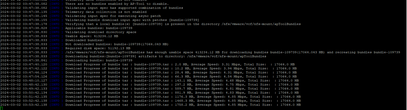The height and width of the screenshot is (110, 407).
Task: Click the progress line with 3.94 Mbps speed
Action: 181,68
